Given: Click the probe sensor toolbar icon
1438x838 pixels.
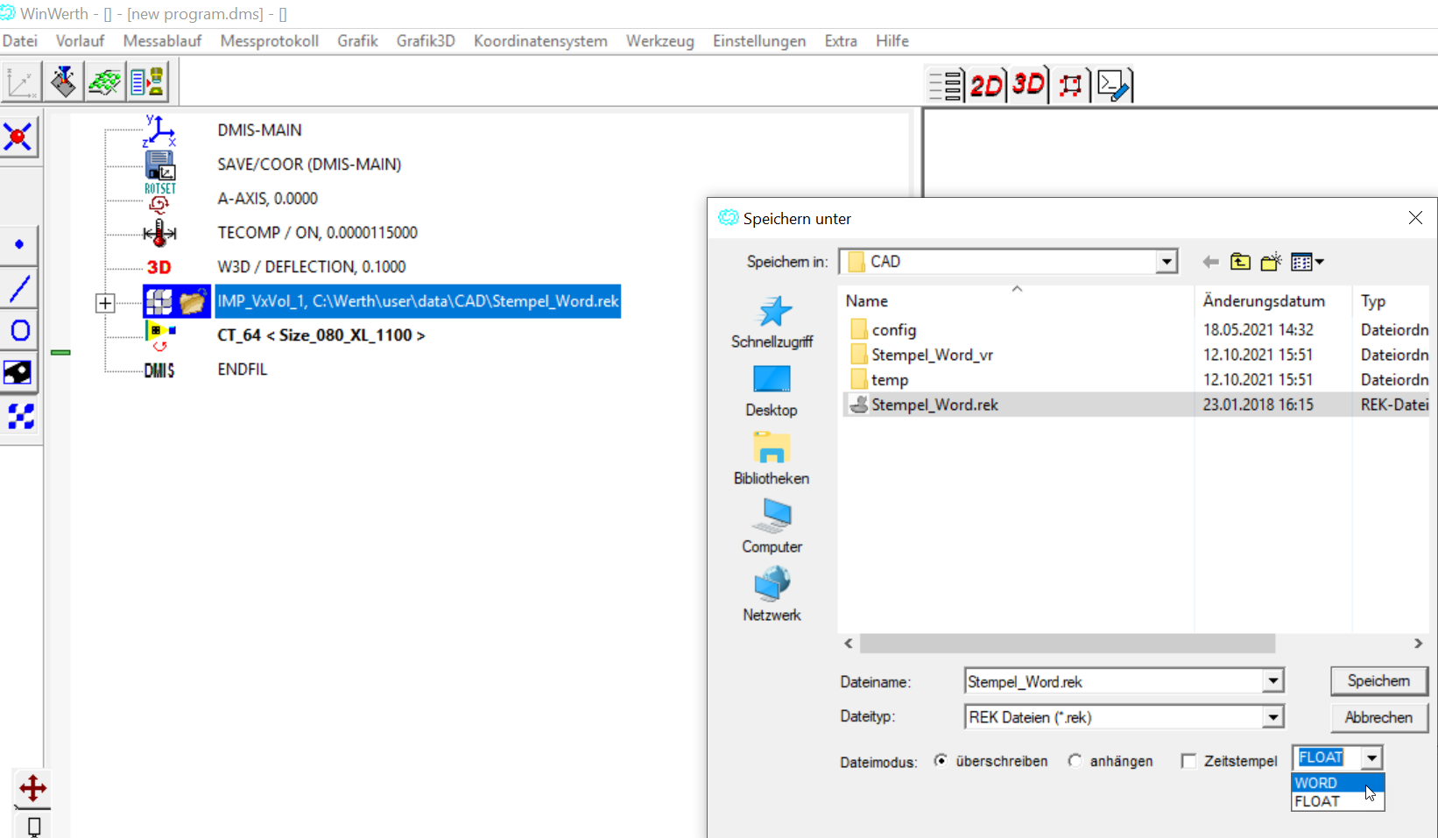Looking at the screenshot, I should (x=63, y=82).
